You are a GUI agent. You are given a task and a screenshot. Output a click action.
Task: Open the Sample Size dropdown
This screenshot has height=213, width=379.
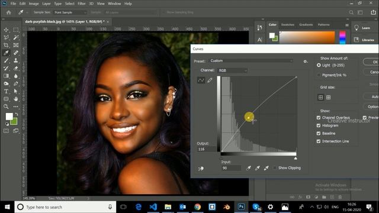(70, 12)
